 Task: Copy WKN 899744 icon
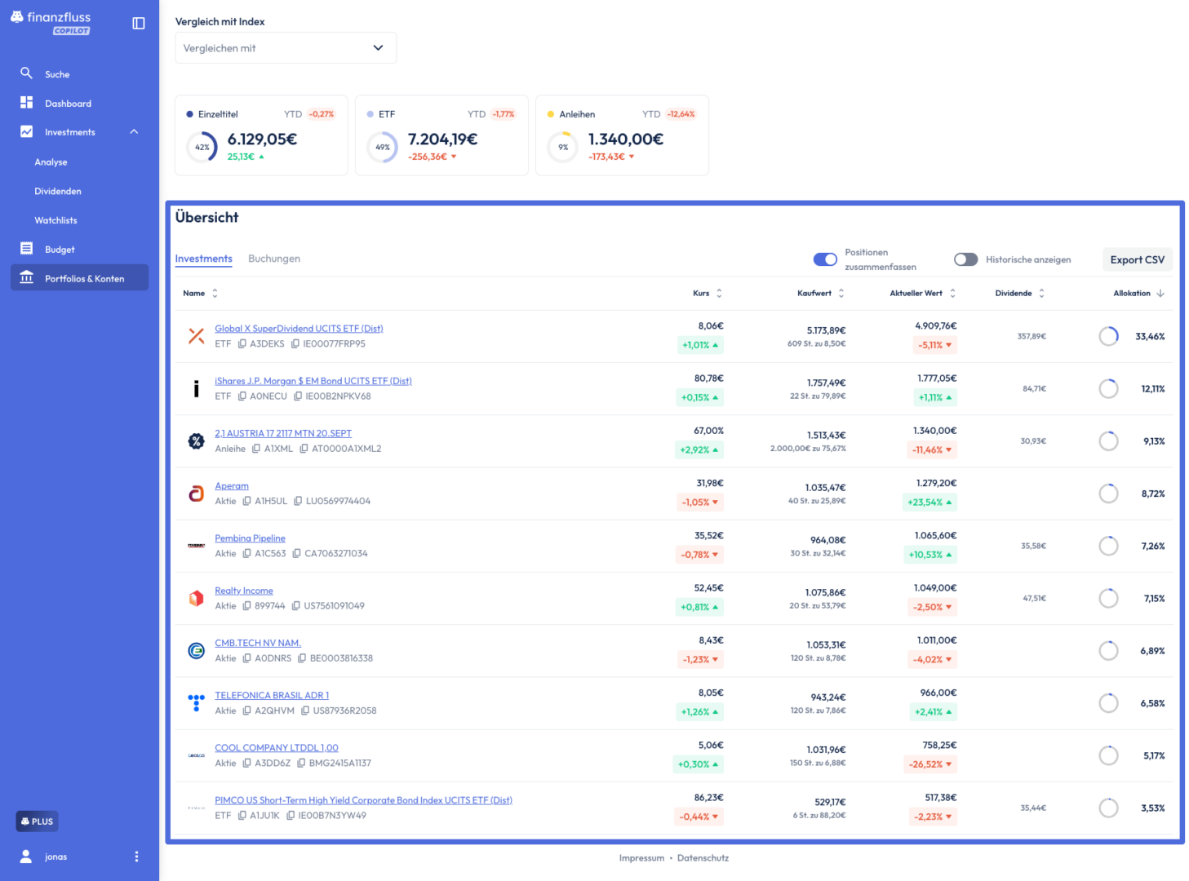(x=246, y=606)
